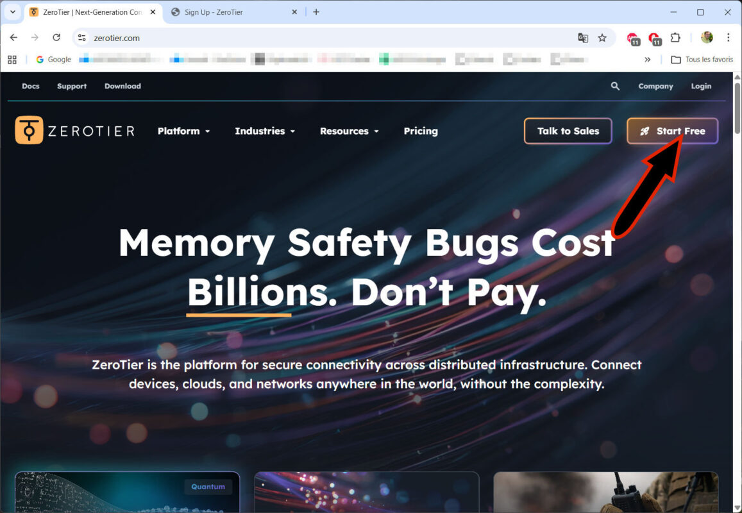Reload the zerotier.com page
The image size is (742, 513).
[x=56, y=37]
